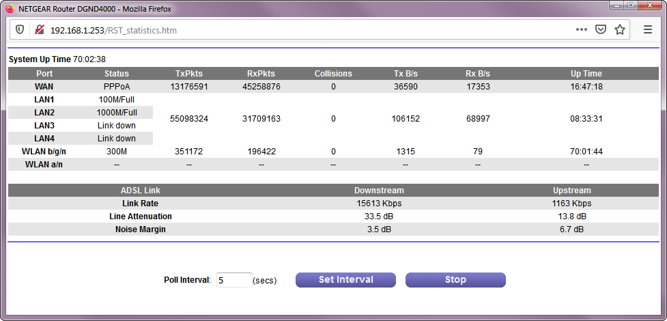Click the insecure connection padlock icon
The width and height of the screenshot is (667, 321).
point(39,30)
